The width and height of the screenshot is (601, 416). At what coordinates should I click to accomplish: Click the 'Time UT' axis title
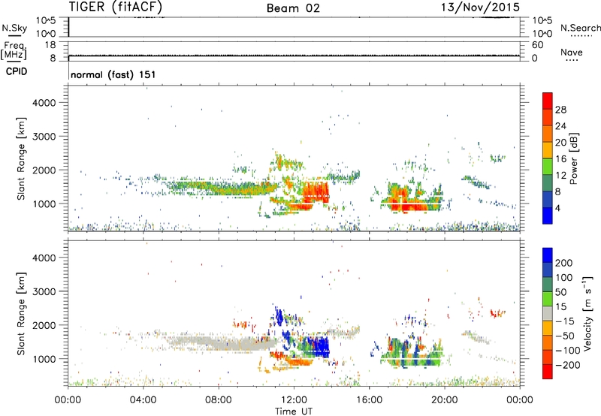(294, 411)
